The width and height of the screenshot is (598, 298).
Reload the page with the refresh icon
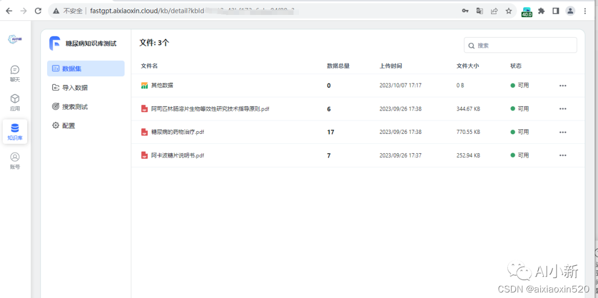click(38, 11)
